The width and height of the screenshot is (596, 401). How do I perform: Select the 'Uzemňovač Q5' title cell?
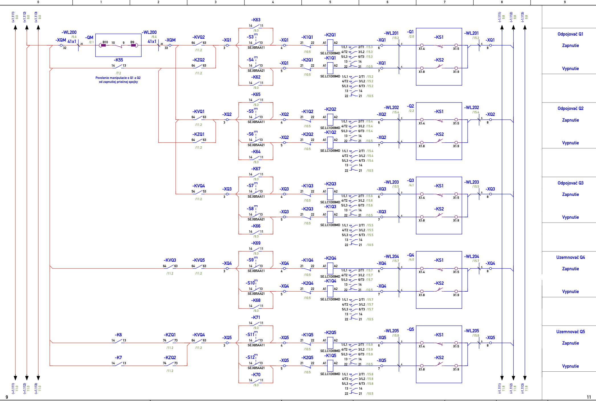tap(570, 332)
